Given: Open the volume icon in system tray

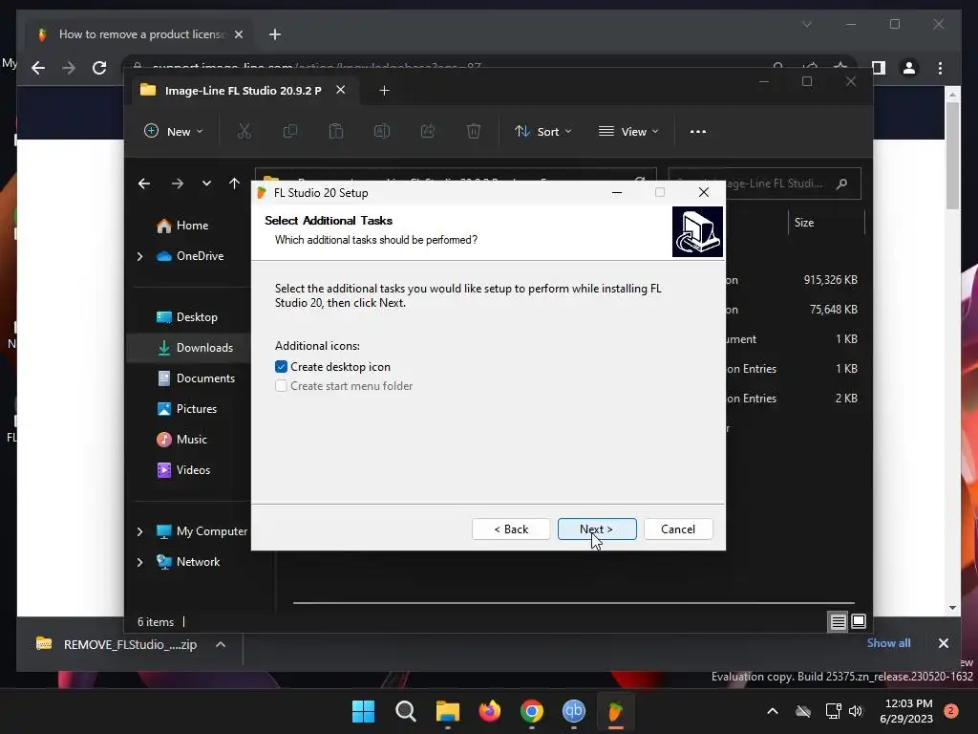Looking at the screenshot, I should pyautogui.click(x=856, y=711).
